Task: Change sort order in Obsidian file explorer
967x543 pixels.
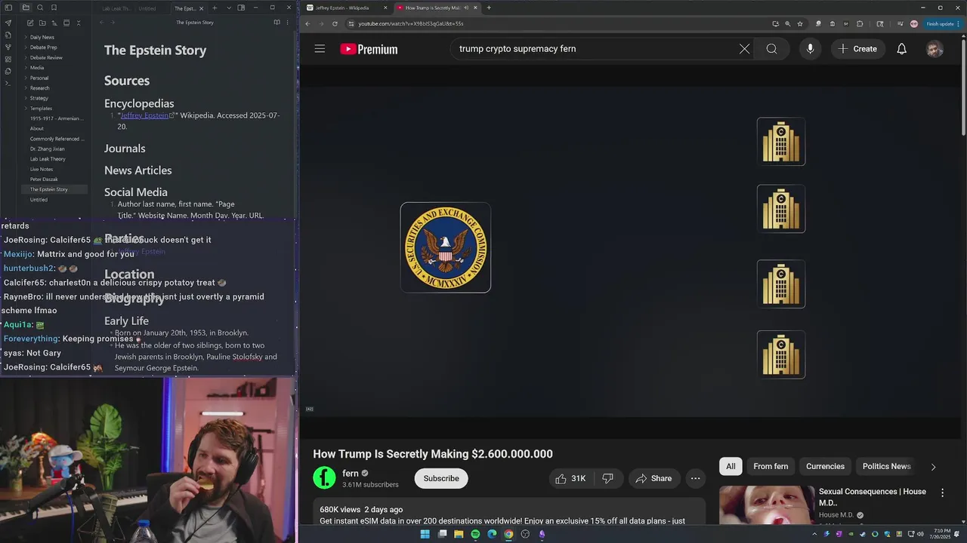Action: coord(54,23)
